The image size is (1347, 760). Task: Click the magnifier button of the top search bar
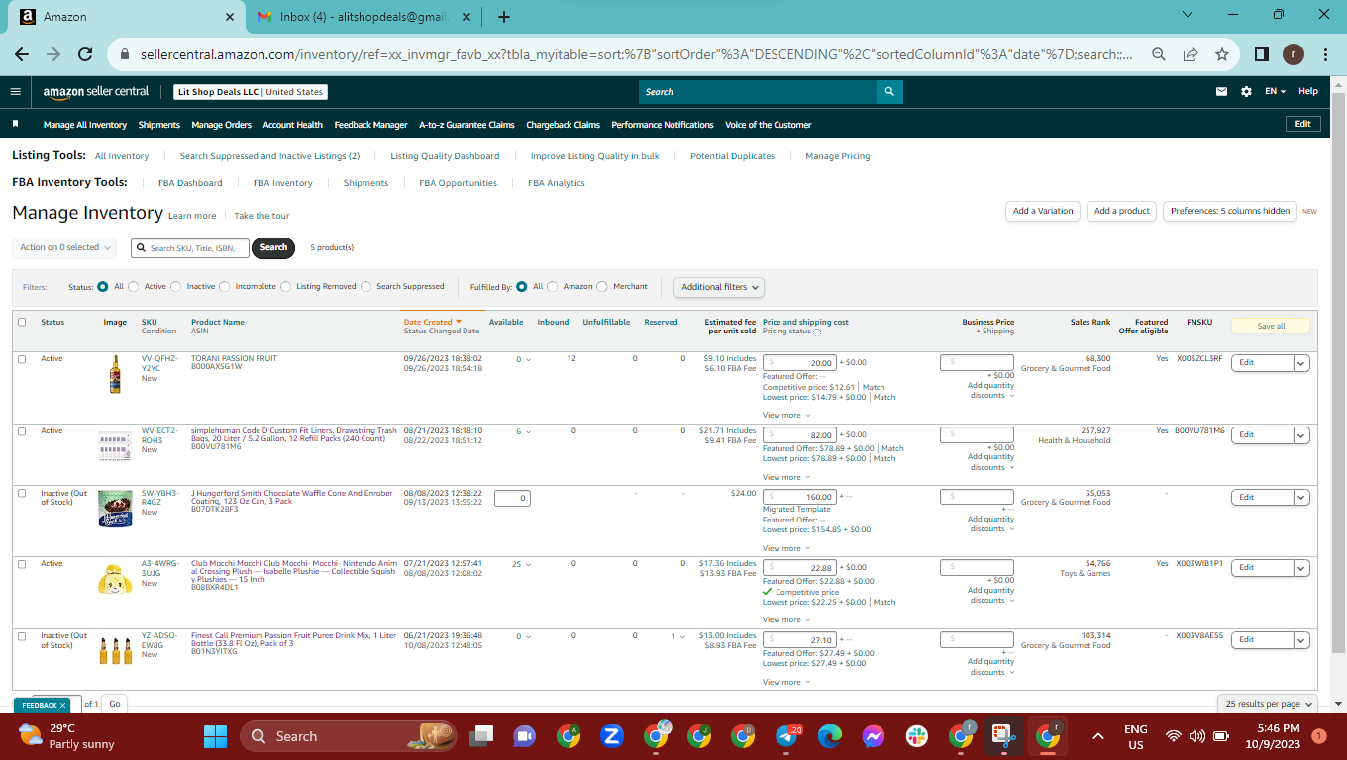click(x=889, y=92)
